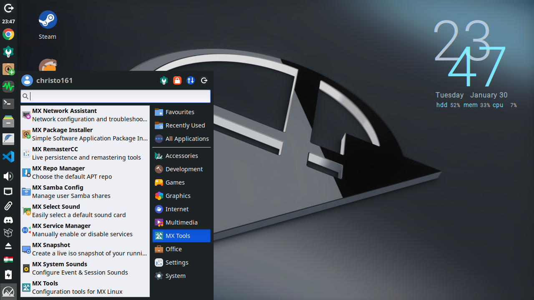
Task: Launch the terminal from the left panel
Action: [8, 103]
